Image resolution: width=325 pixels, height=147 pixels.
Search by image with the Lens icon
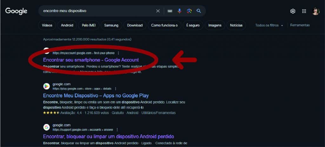pyautogui.click(x=189, y=11)
